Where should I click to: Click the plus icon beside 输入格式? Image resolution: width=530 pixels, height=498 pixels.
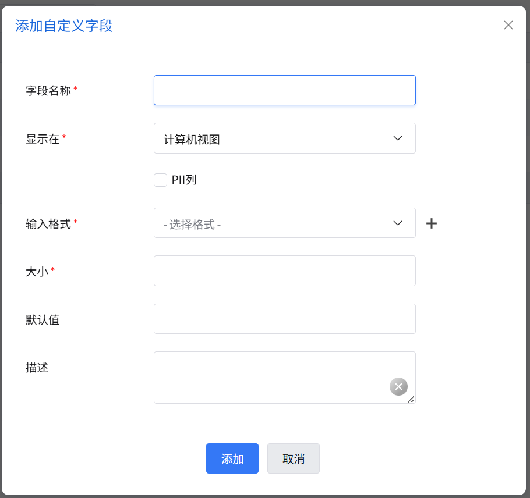(x=432, y=223)
